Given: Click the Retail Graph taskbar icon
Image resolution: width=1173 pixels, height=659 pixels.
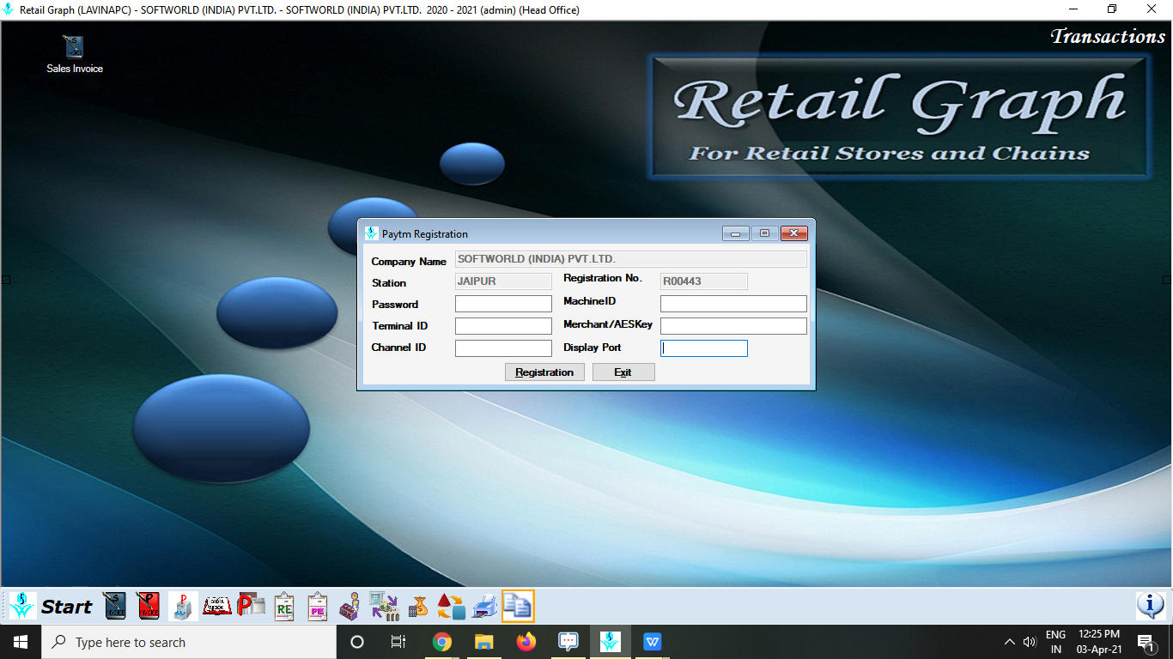Looking at the screenshot, I should click(611, 642).
